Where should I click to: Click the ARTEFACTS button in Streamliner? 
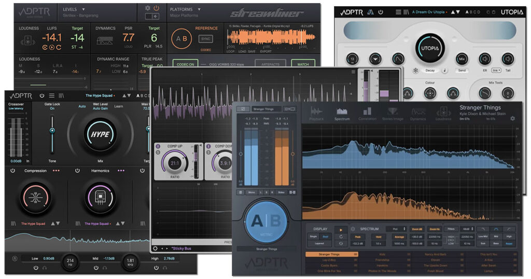270,64
